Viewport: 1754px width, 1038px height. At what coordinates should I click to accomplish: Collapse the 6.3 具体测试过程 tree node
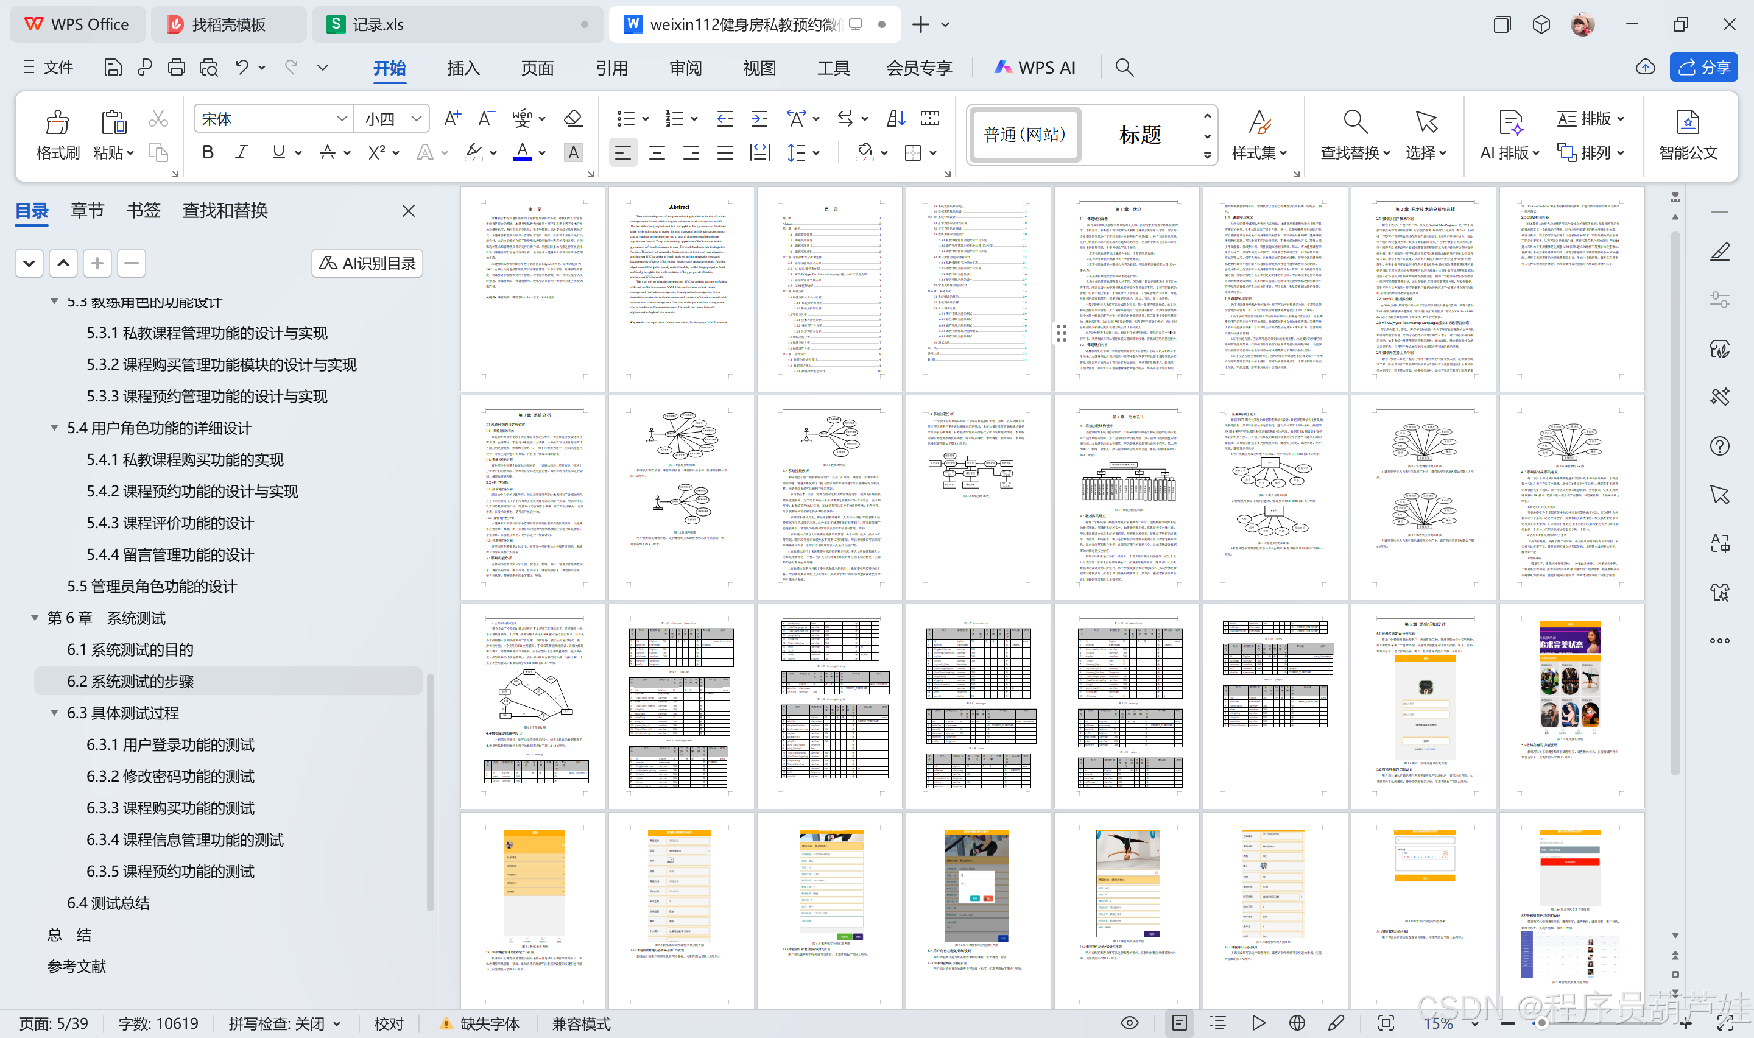coord(54,713)
